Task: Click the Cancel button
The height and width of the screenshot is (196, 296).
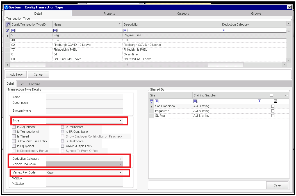Action: 38,75
